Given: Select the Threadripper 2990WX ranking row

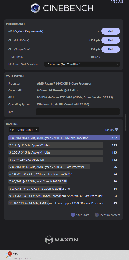Looking at the screenshot, I should [x=64, y=196].
